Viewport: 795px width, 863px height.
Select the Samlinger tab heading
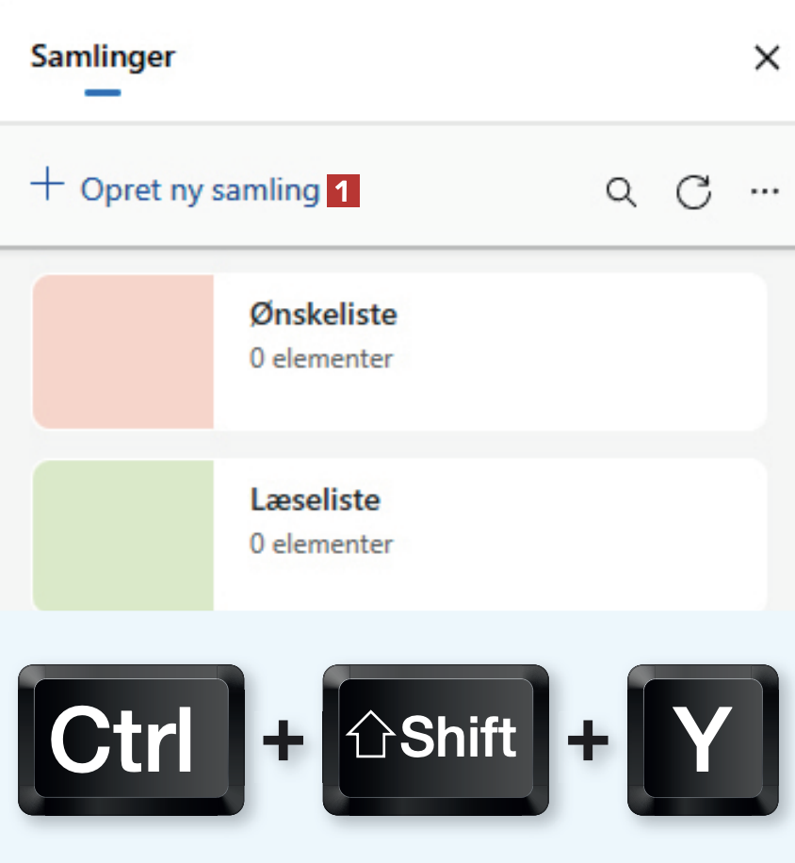103,57
